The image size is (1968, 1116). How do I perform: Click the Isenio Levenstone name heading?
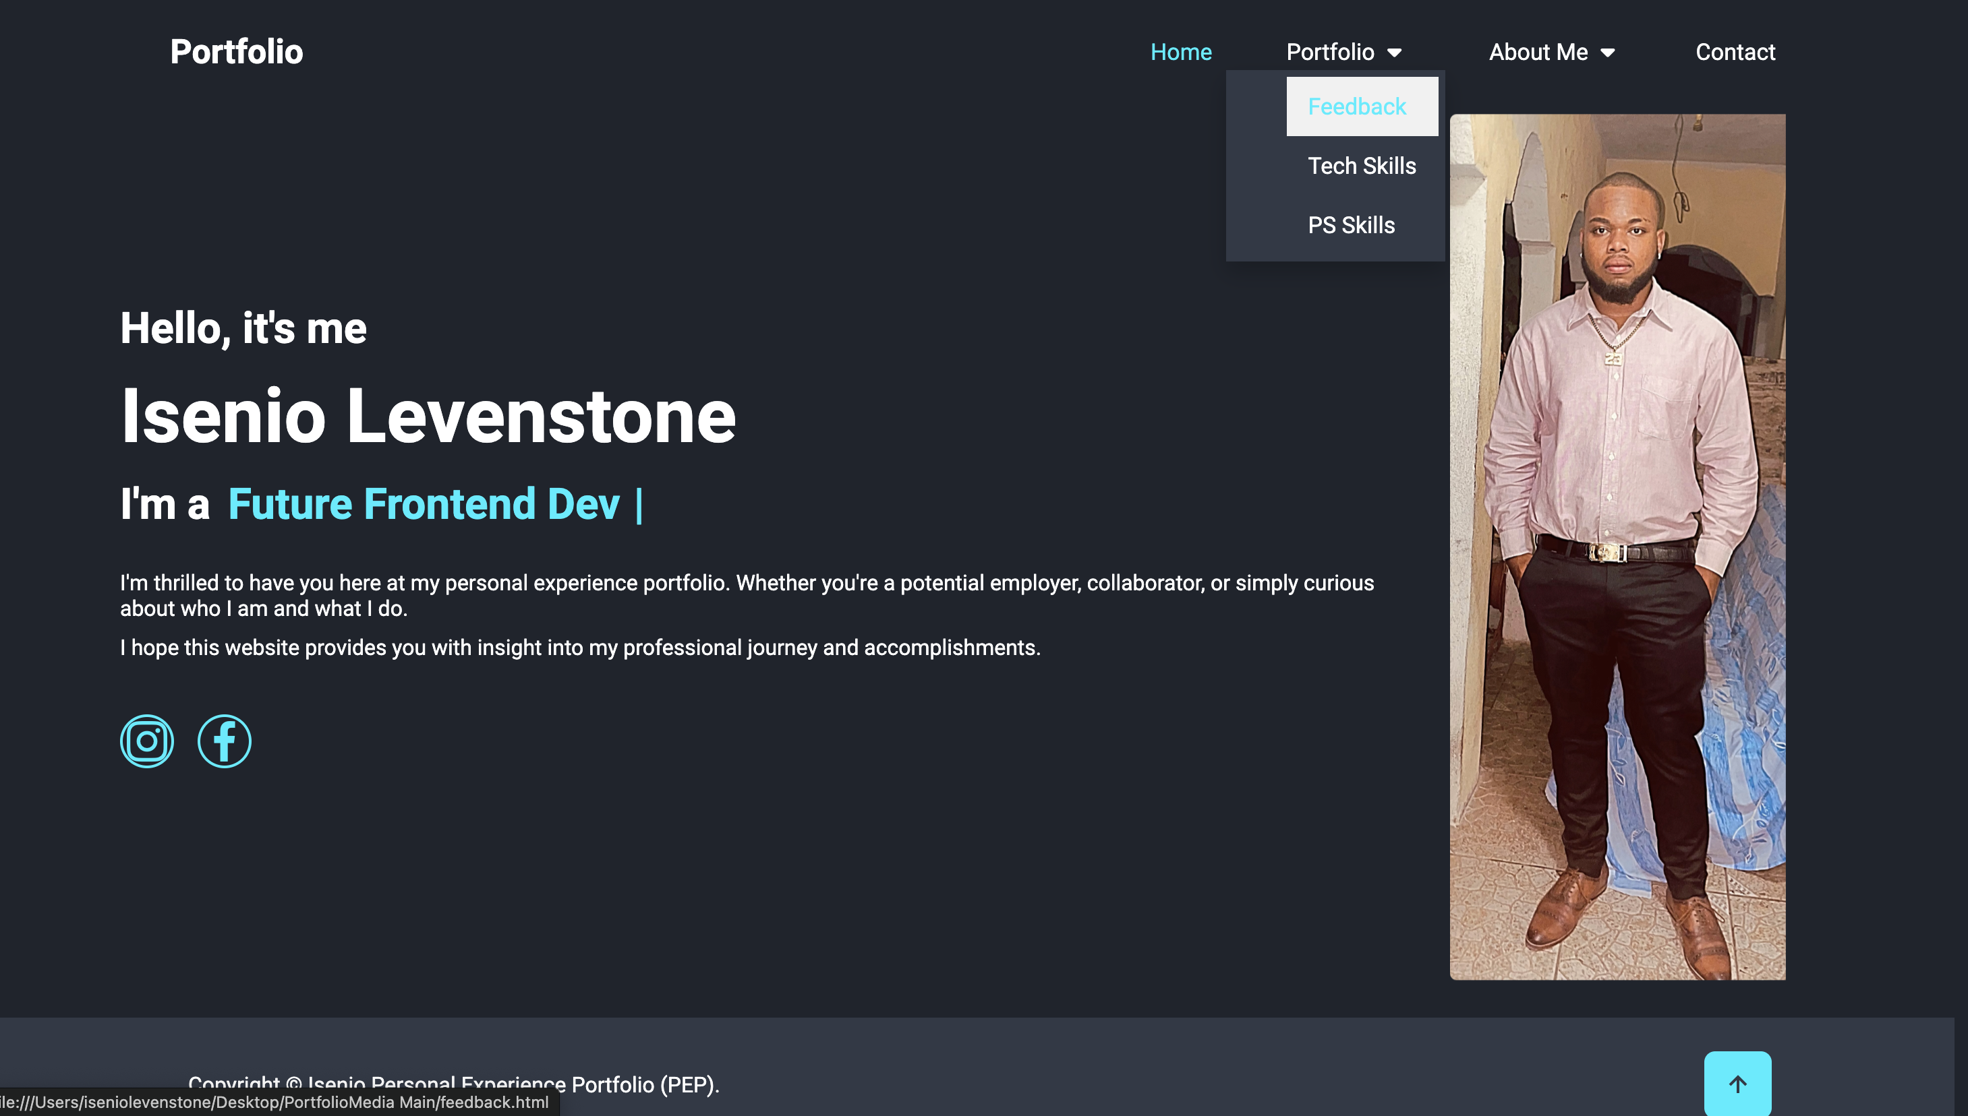pyautogui.click(x=428, y=416)
